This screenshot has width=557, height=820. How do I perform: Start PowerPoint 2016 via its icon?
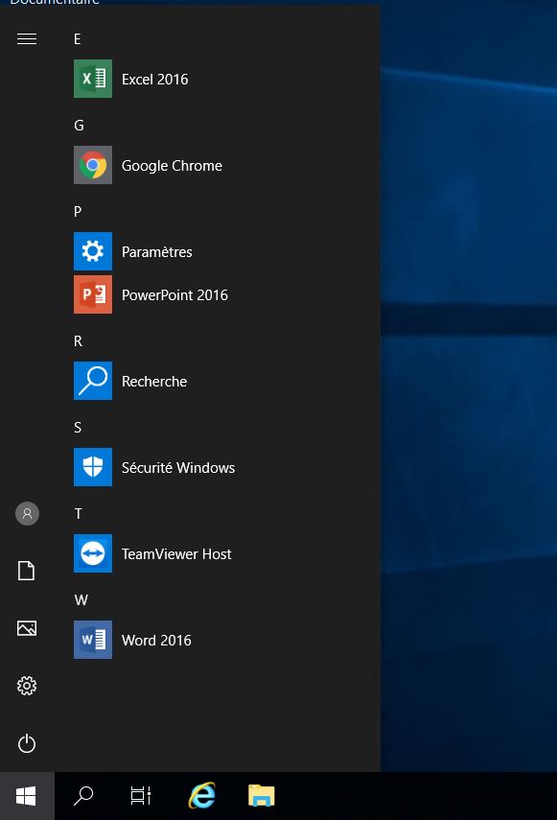92,294
